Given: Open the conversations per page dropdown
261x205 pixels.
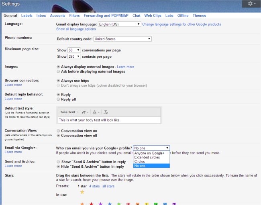Looking at the screenshot, I should [74, 50].
